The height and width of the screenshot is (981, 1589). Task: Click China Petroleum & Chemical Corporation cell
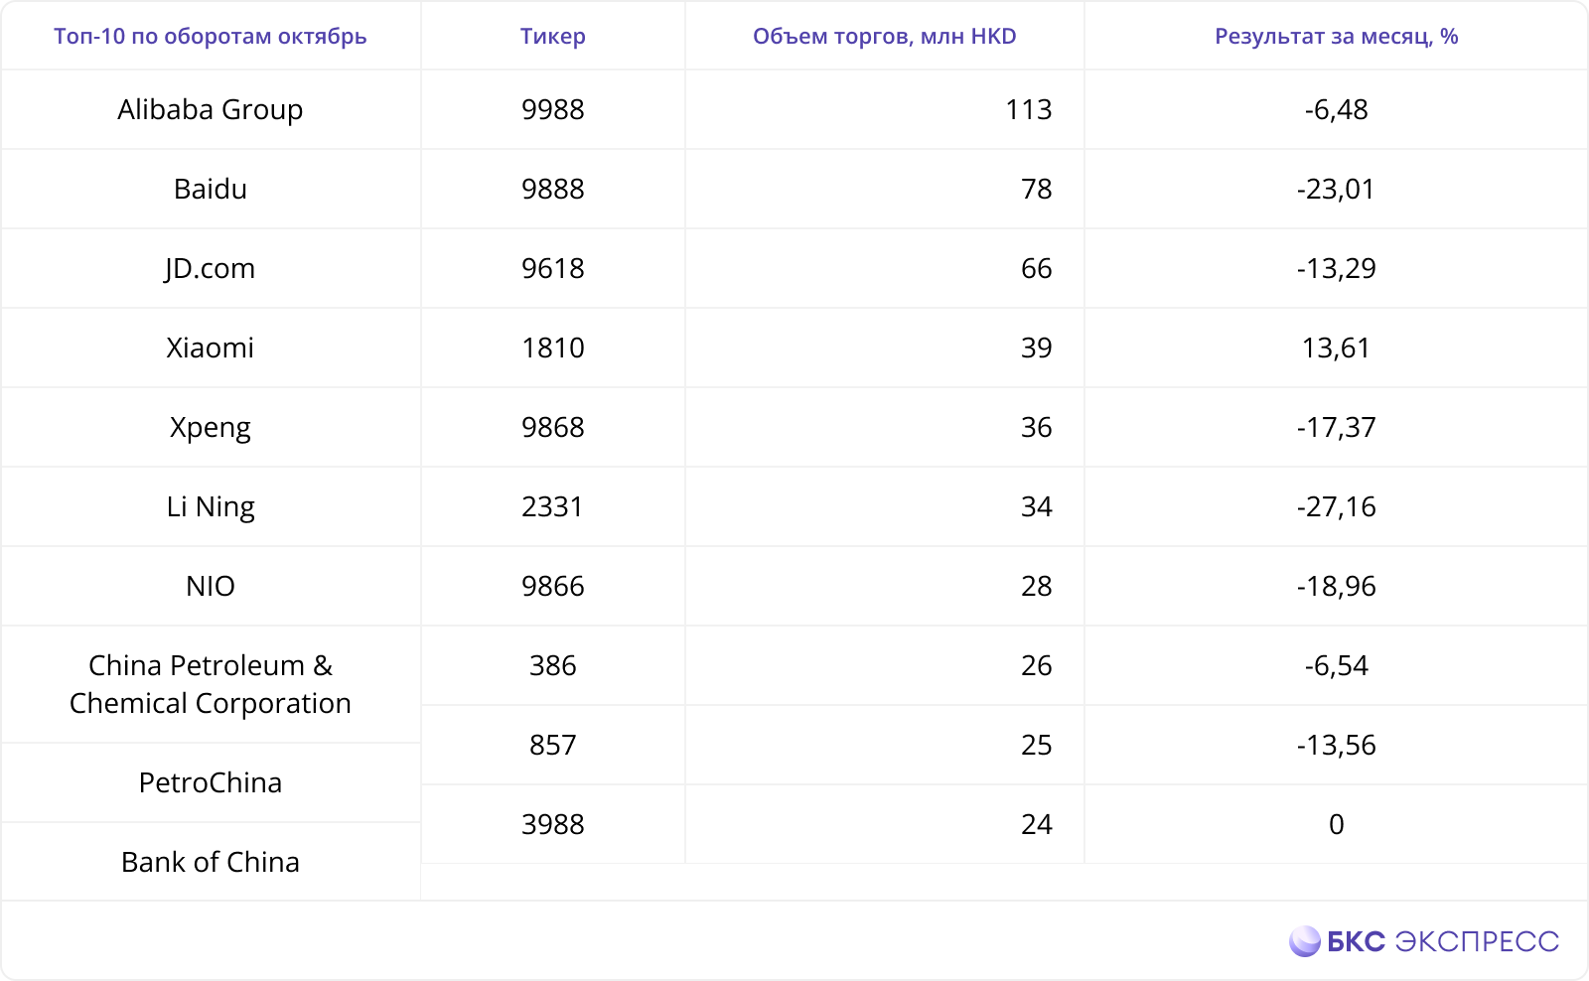tap(211, 684)
